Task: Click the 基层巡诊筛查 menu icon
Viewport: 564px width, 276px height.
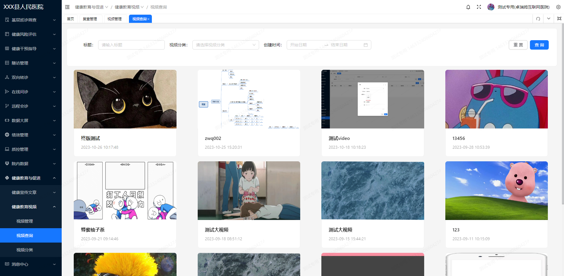Action: (x=7, y=20)
